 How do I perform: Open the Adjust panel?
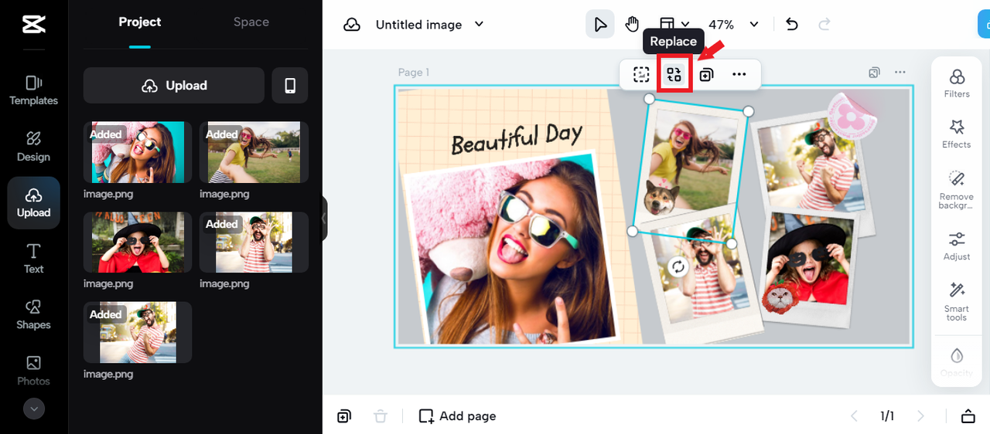957,246
